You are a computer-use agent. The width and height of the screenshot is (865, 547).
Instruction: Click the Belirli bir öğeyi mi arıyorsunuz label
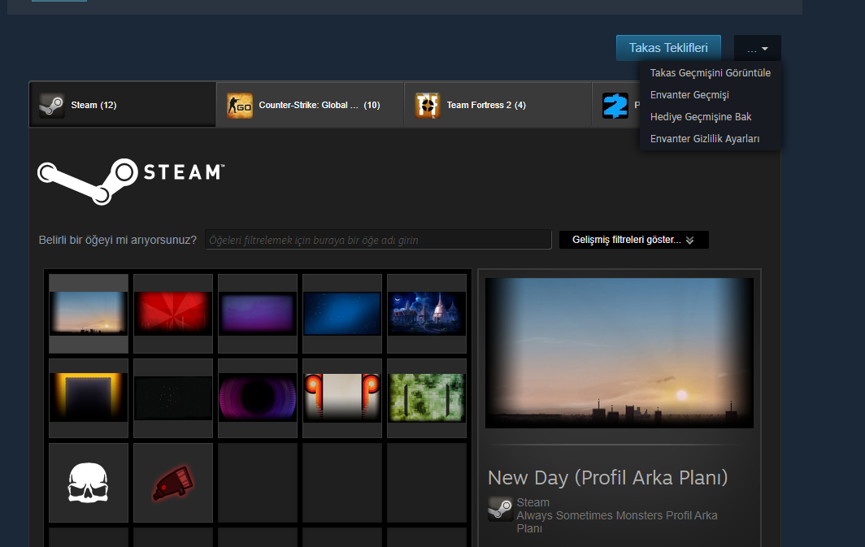click(x=118, y=240)
